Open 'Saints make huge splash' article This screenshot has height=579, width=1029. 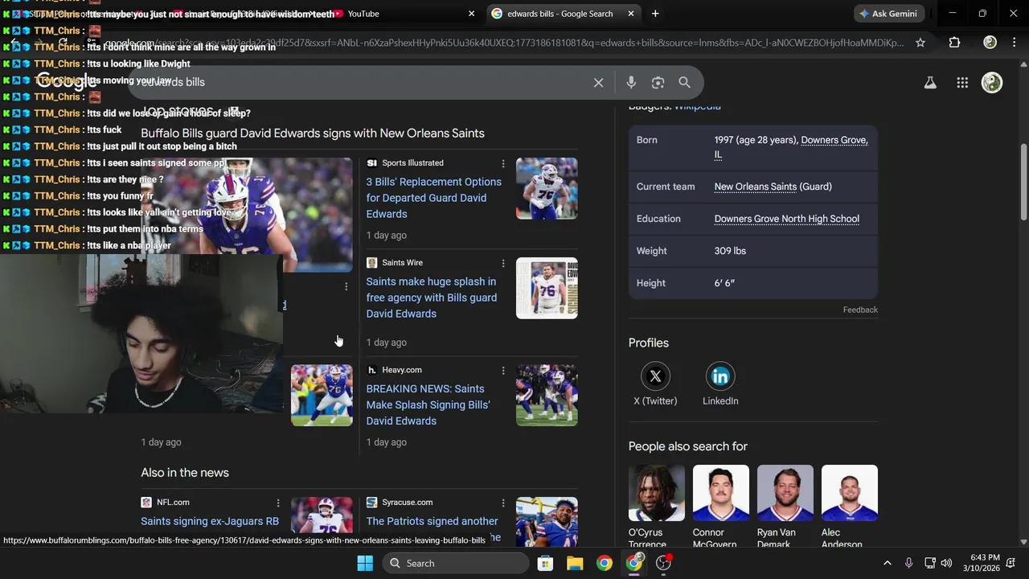pos(431,298)
